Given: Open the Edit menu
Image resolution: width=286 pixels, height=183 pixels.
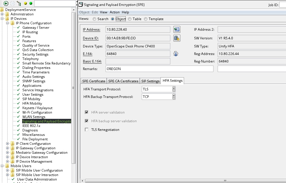Looking at the screenshot, I should 95,12.
